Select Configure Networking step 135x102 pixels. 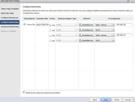pos(10,22)
